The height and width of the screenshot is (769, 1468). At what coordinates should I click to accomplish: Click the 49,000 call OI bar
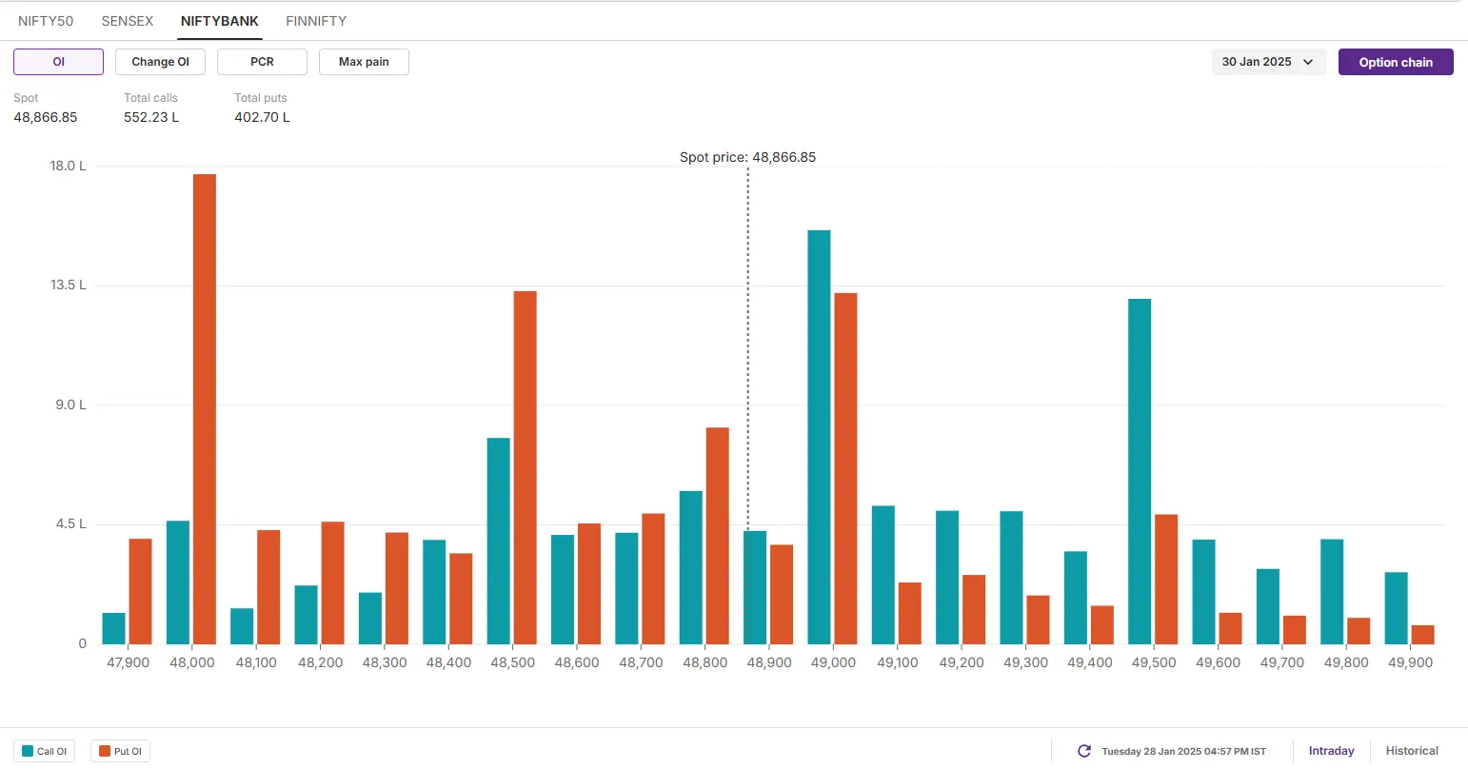[819, 437]
